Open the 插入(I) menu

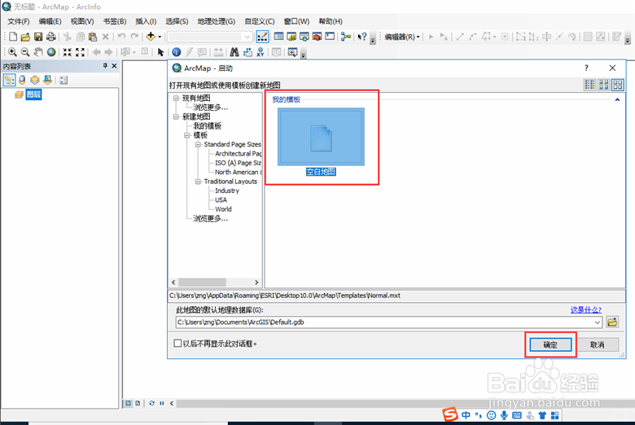pos(146,21)
